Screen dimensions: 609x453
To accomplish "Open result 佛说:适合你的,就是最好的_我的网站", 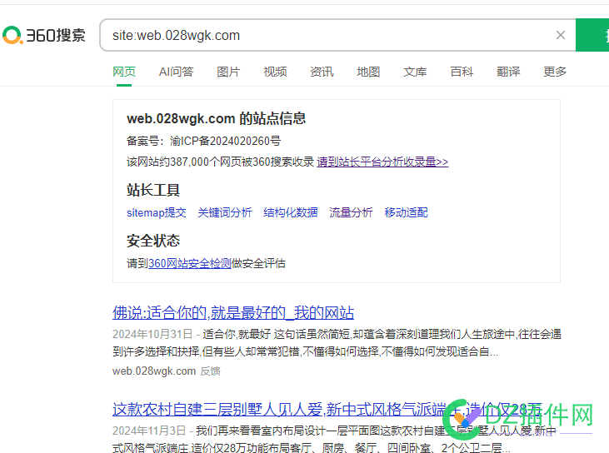I will click(233, 313).
